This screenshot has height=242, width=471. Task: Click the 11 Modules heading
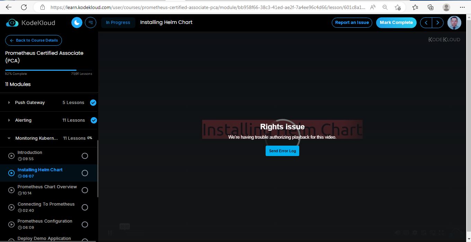point(18,84)
